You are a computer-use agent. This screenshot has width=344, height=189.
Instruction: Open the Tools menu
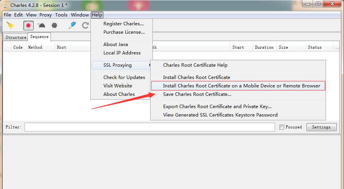[x=61, y=15]
